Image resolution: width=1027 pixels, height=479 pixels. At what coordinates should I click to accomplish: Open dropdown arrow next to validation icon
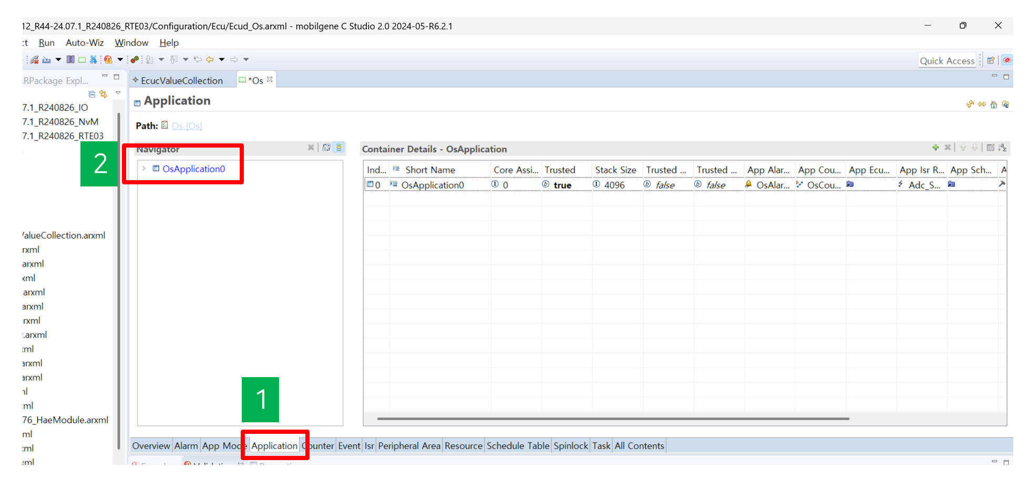pyautogui.click(x=120, y=59)
